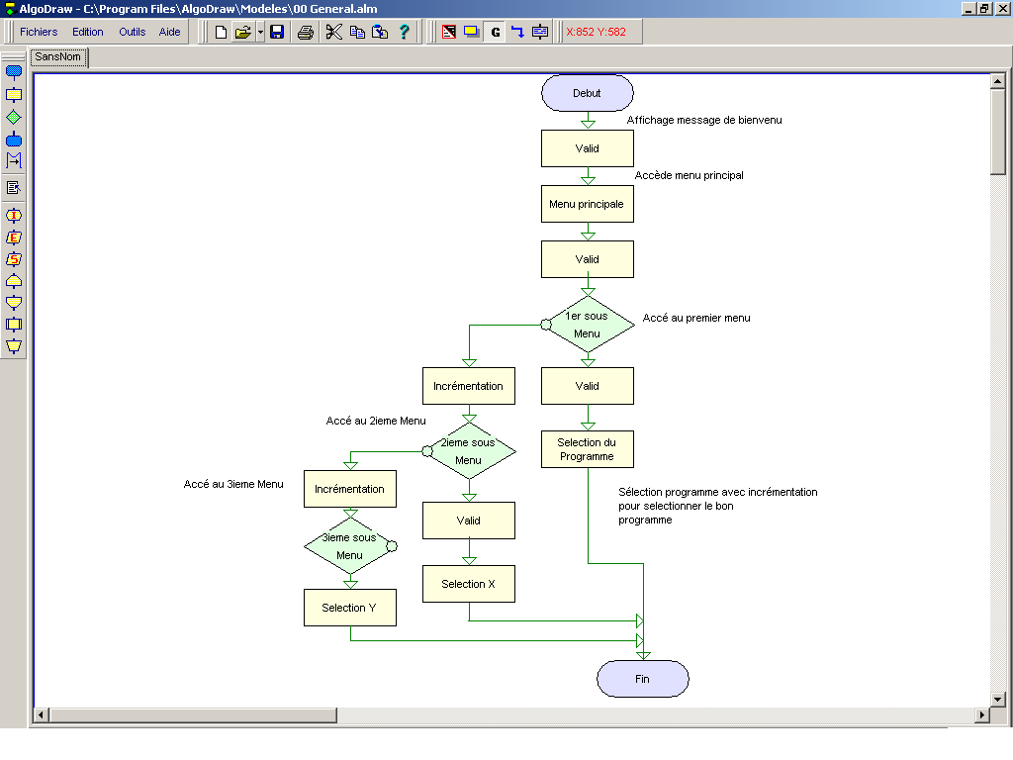Select the blue end terminal shape tool
The image size is (1013, 760).
coord(14,140)
